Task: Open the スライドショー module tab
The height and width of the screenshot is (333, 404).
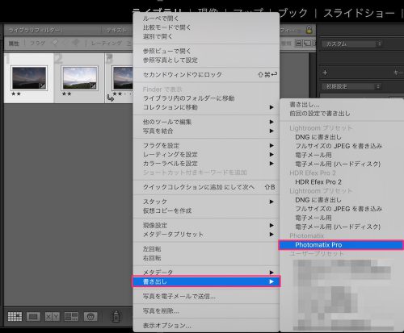Action: click(x=359, y=13)
